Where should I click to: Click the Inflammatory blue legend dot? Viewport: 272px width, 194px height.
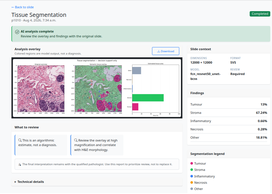tap(192, 176)
